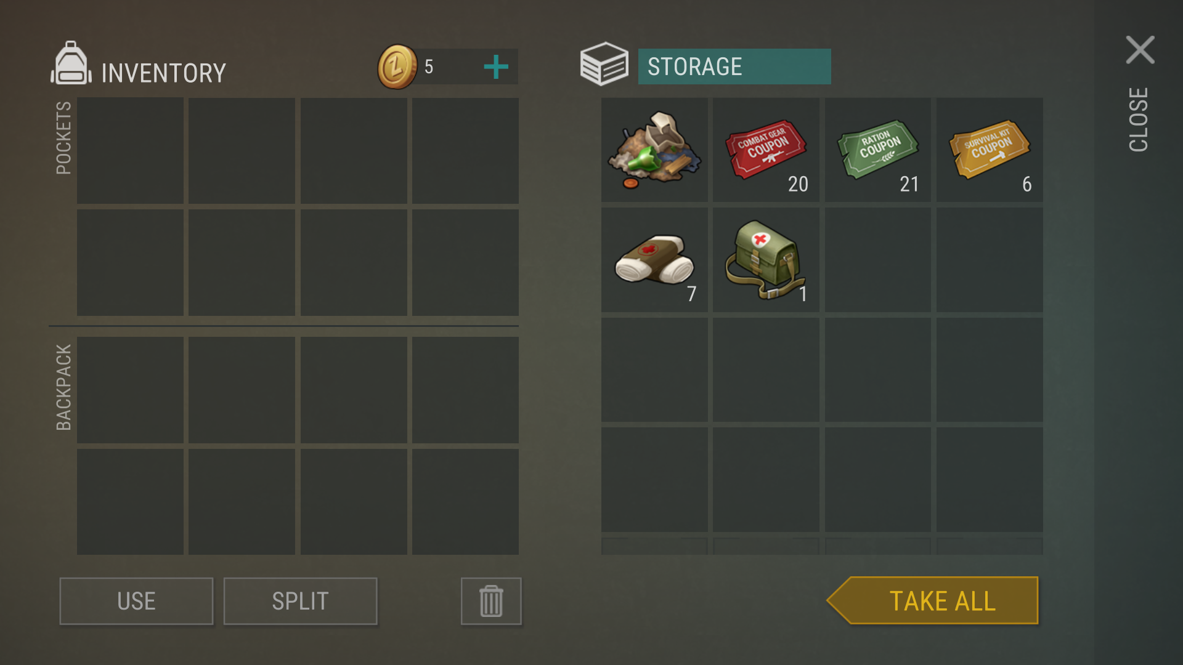This screenshot has height=665, width=1183.
Task: Delete item using the trash can button
Action: click(491, 601)
